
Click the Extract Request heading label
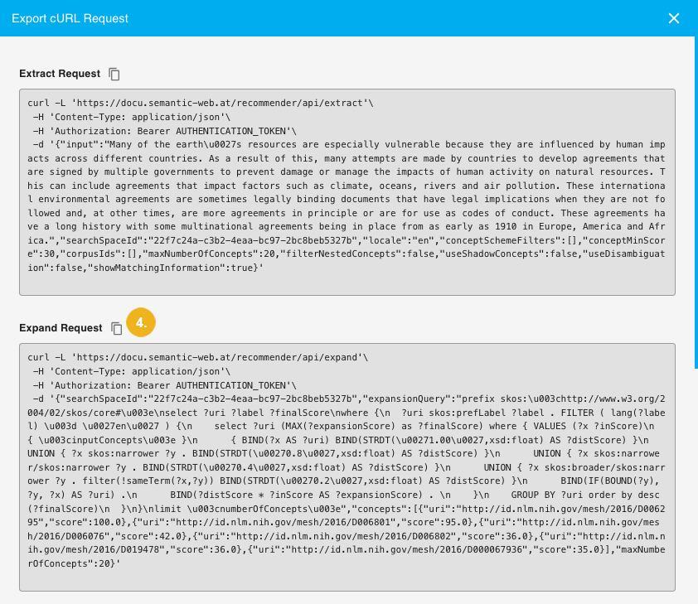(58, 74)
